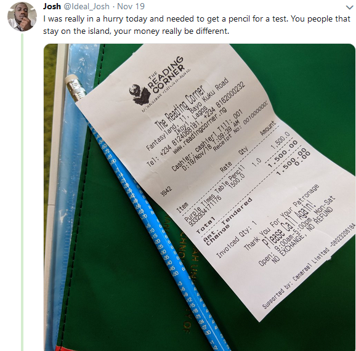Click the Supported by Canarael Limited footer
This screenshot has width=356, height=351.
point(308,265)
